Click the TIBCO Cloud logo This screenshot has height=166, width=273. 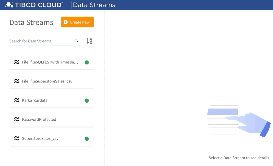click(34, 5)
